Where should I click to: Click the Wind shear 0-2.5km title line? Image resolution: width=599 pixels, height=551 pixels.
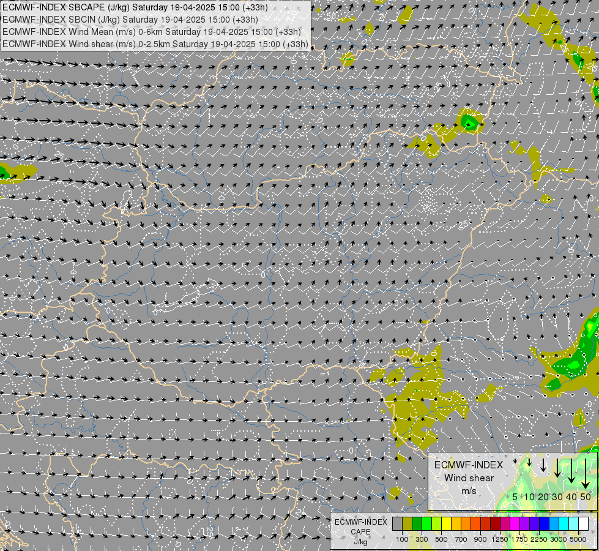click(155, 44)
